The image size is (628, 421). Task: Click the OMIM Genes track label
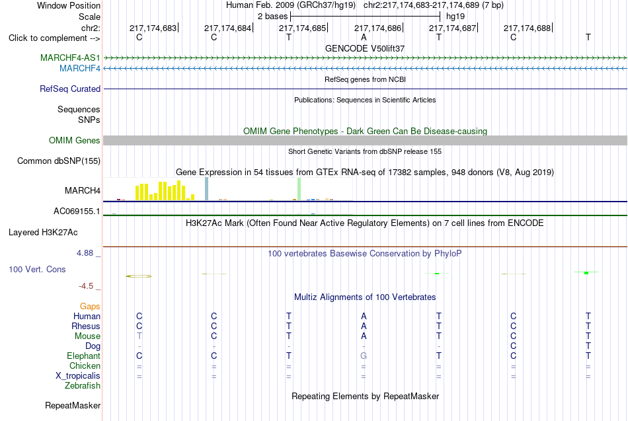click(75, 141)
